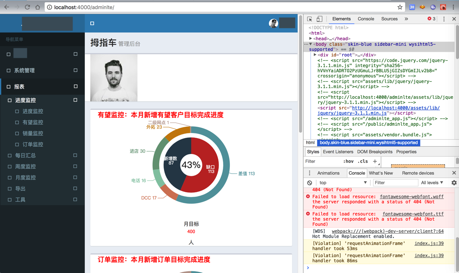Open console settings gear

pyautogui.click(x=454, y=183)
